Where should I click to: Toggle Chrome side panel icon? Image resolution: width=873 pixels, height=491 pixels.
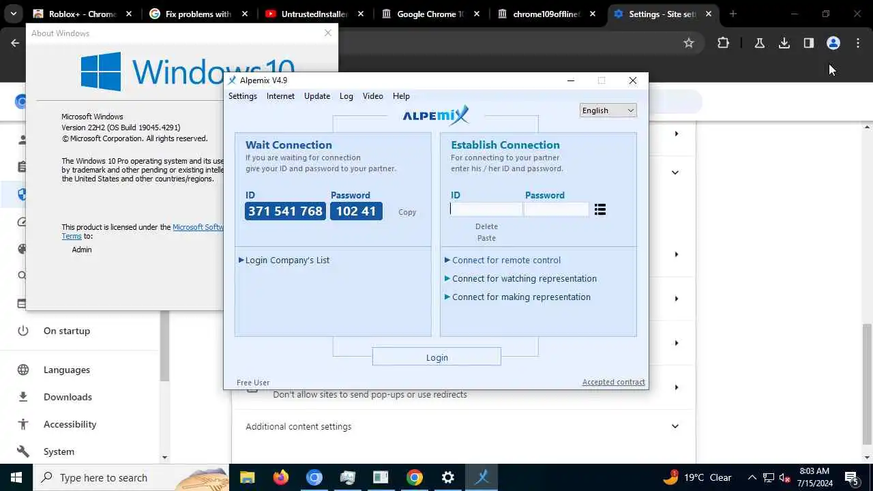click(809, 43)
